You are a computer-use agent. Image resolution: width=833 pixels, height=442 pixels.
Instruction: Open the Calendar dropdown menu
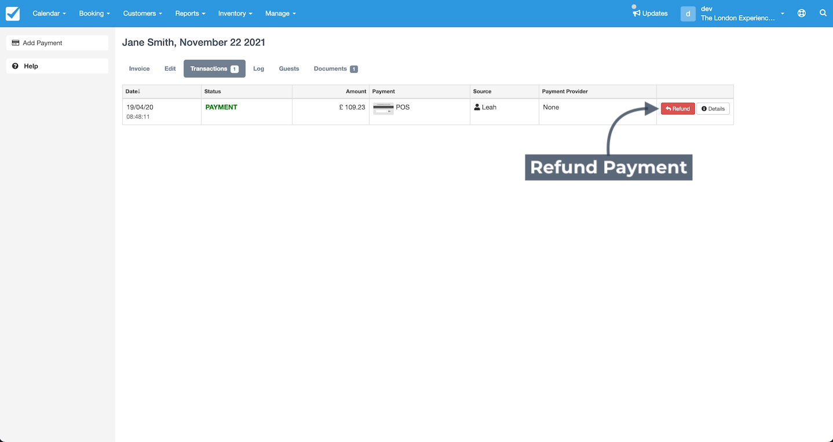point(49,13)
